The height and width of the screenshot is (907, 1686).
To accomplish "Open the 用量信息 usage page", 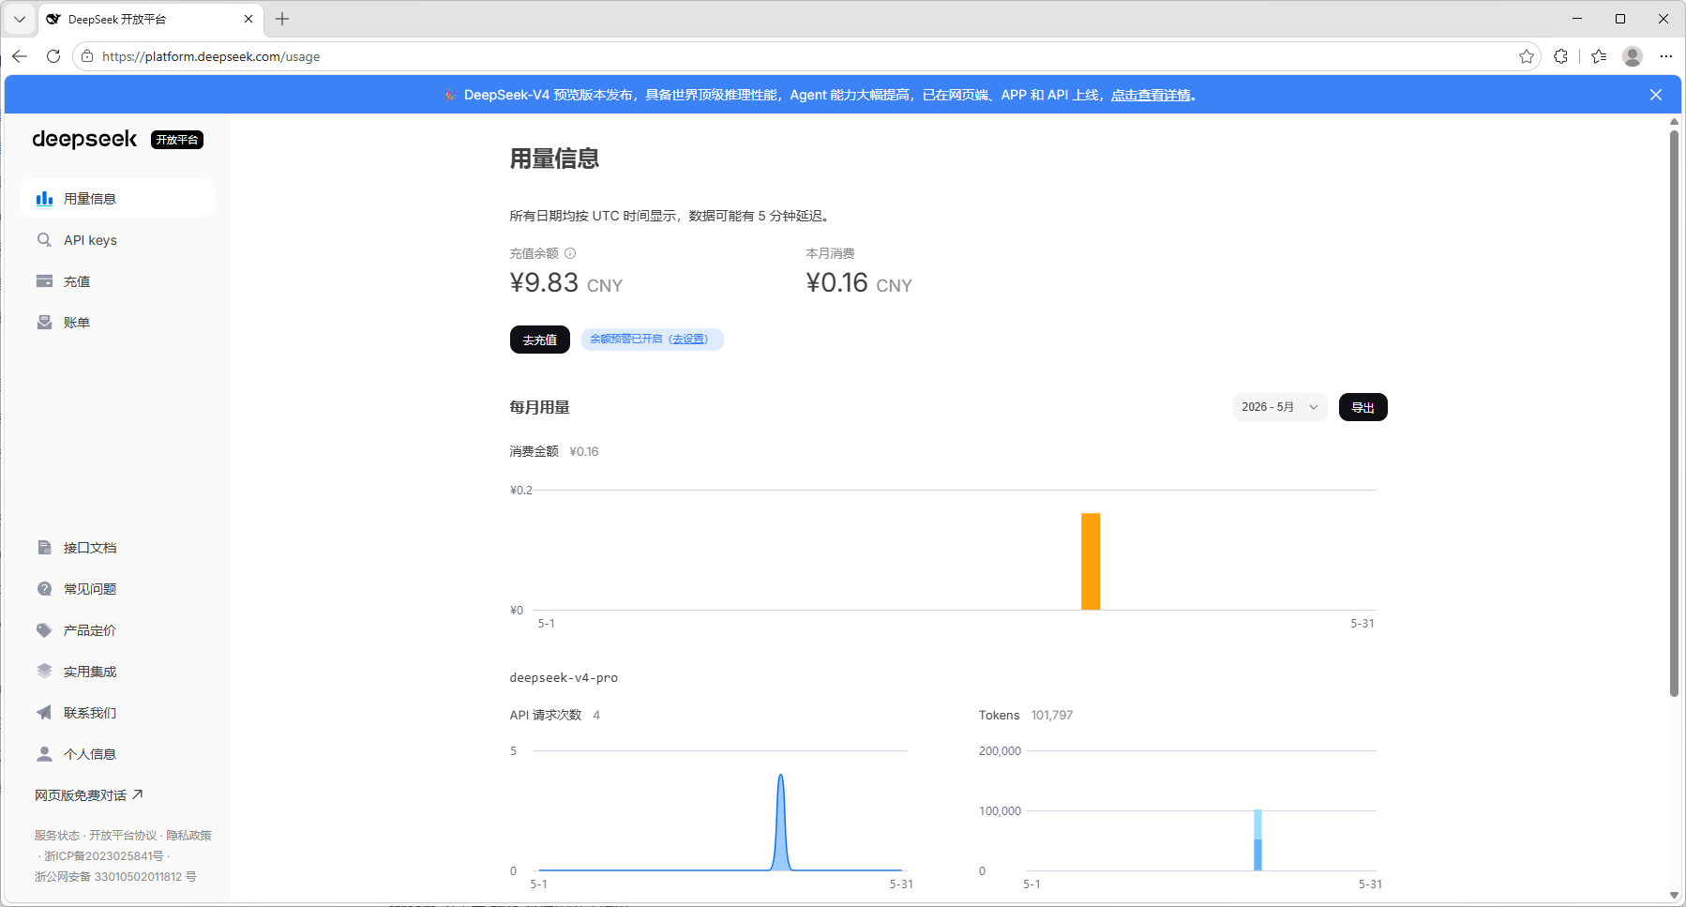I will [117, 199].
